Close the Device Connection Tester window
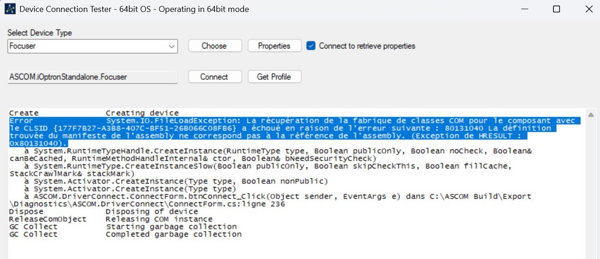 (588, 9)
